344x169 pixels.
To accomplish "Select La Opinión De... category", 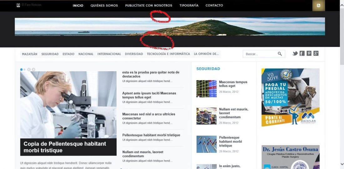I will click(206, 54).
